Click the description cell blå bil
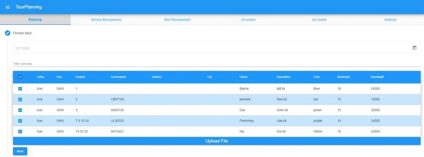This screenshot has width=424, height=157. tap(281, 88)
